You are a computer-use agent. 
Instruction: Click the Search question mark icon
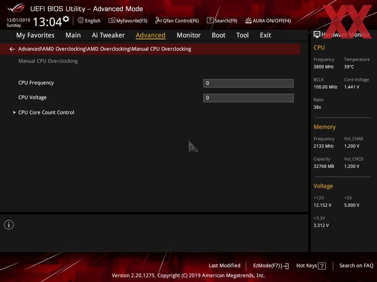coord(210,20)
